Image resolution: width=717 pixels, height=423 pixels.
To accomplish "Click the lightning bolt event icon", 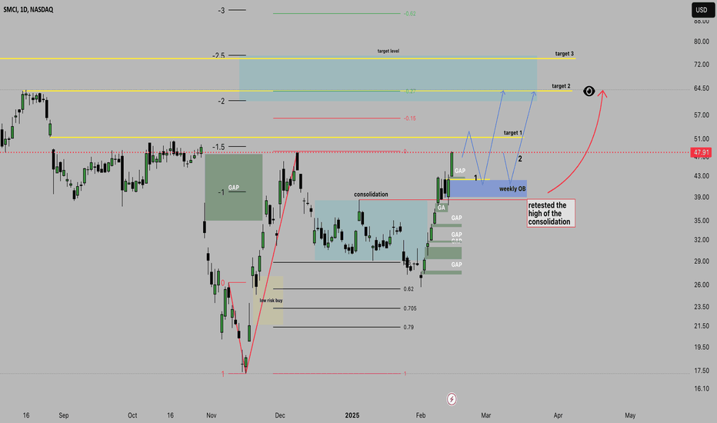I will [452, 399].
